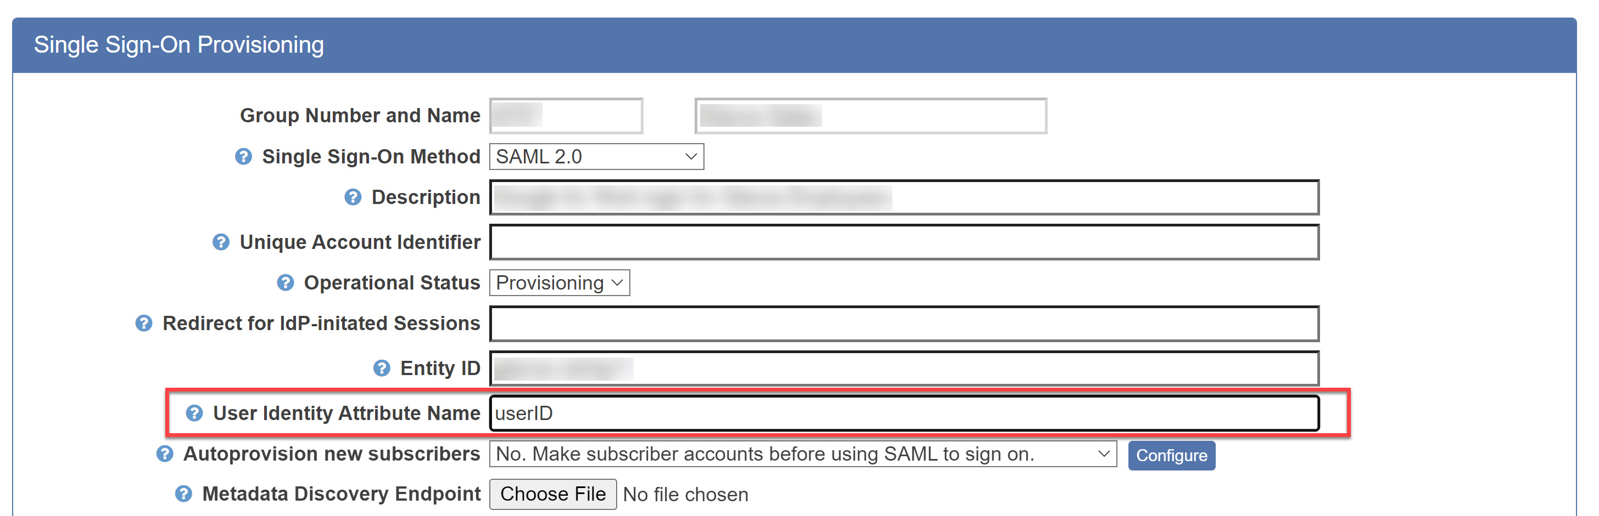
Task: Open Autoprovision new subscribers dropdown
Action: pyautogui.click(x=802, y=454)
